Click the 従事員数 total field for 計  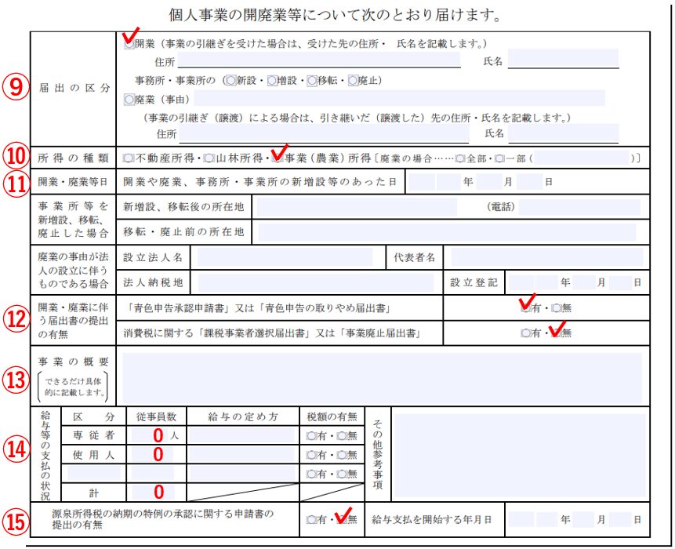click(x=154, y=493)
